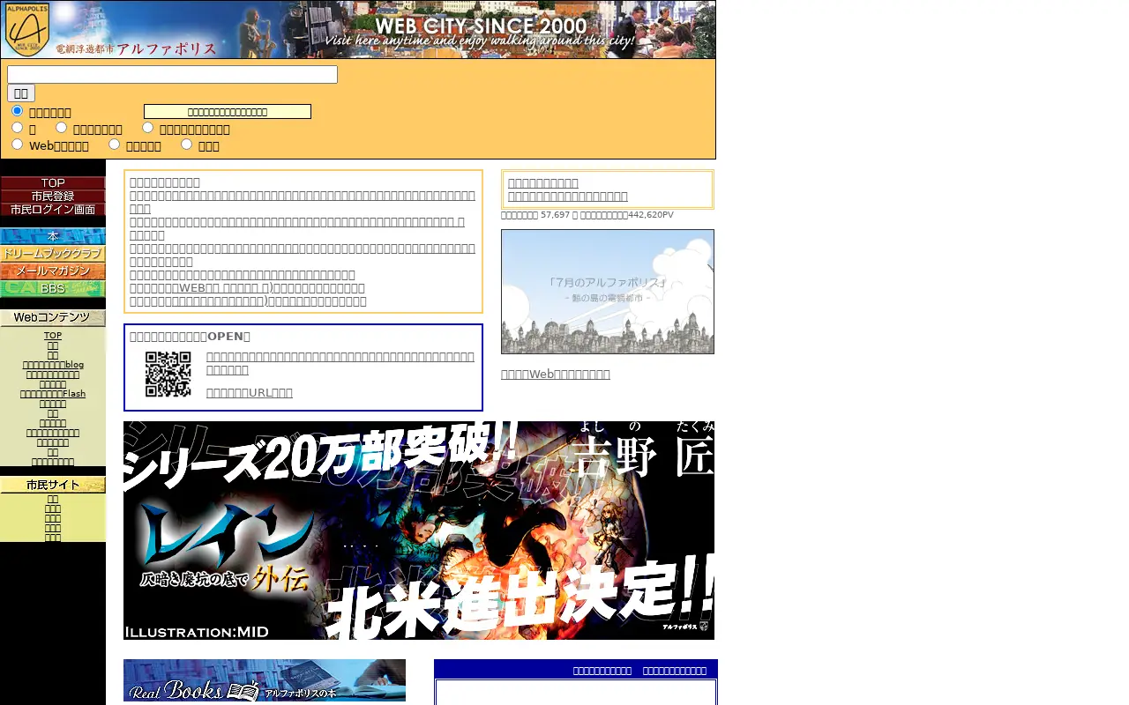Click the pale yellow boxed button beside the radios
The image size is (1129, 705).
coord(228,112)
